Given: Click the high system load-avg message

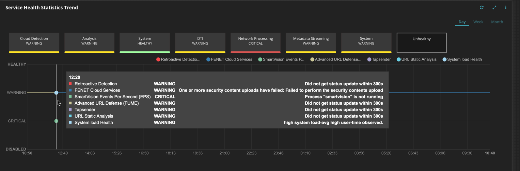Looking at the screenshot, I should (x=333, y=123).
